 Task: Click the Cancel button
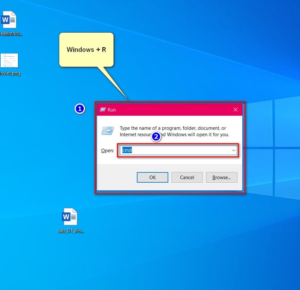tap(187, 177)
